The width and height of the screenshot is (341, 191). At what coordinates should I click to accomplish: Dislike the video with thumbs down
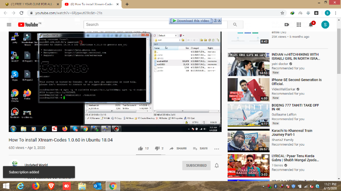click(x=157, y=148)
